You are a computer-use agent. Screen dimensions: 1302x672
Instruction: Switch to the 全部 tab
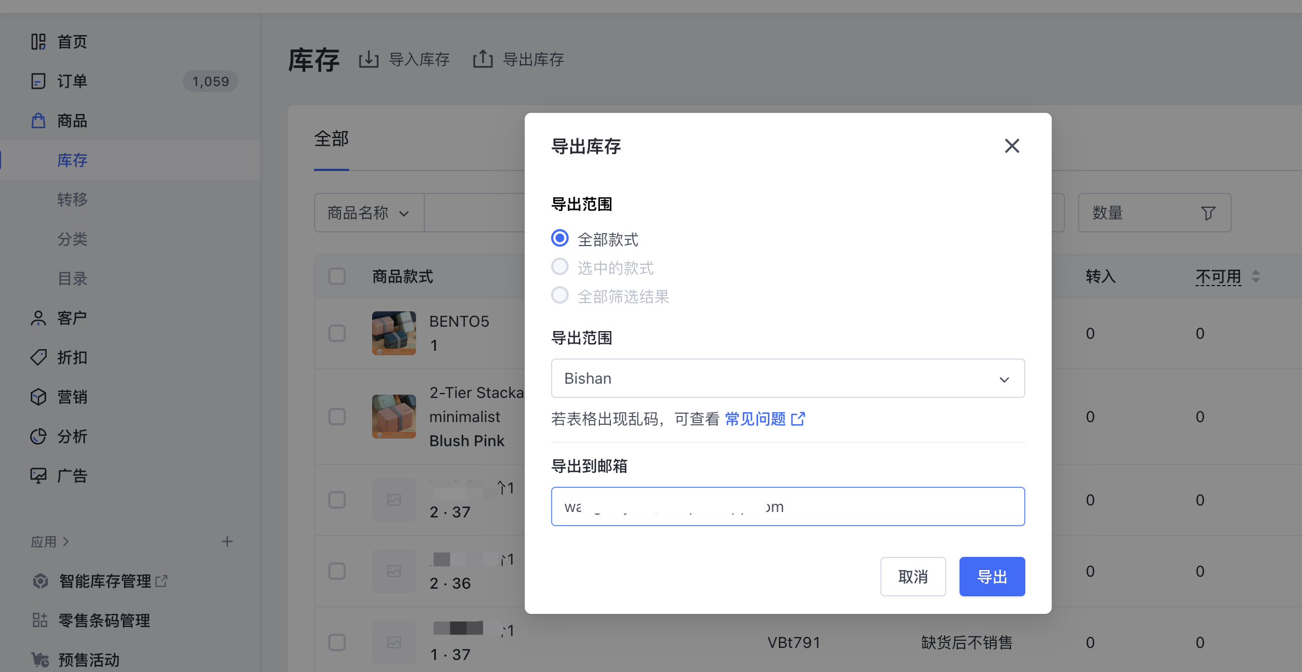click(x=332, y=139)
